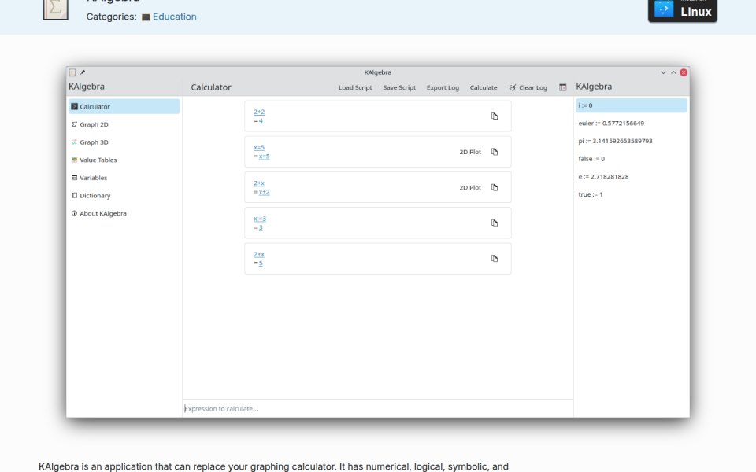Select variable i := 0
This screenshot has height=472, width=756.
pos(631,105)
